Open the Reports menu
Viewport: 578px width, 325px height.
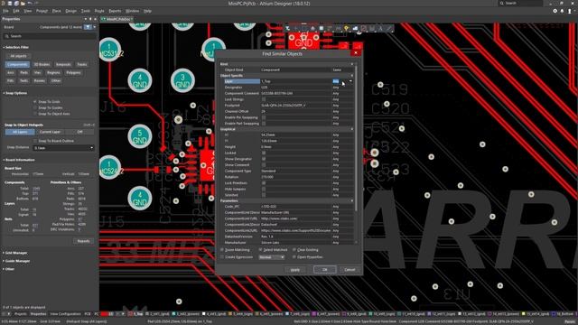pyautogui.click(x=115, y=11)
